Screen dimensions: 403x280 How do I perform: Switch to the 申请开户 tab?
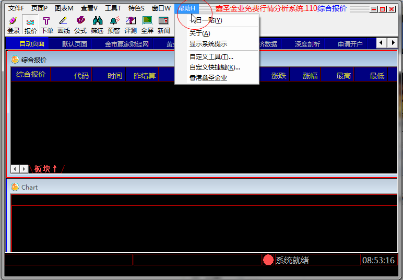[x=350, y=44]
